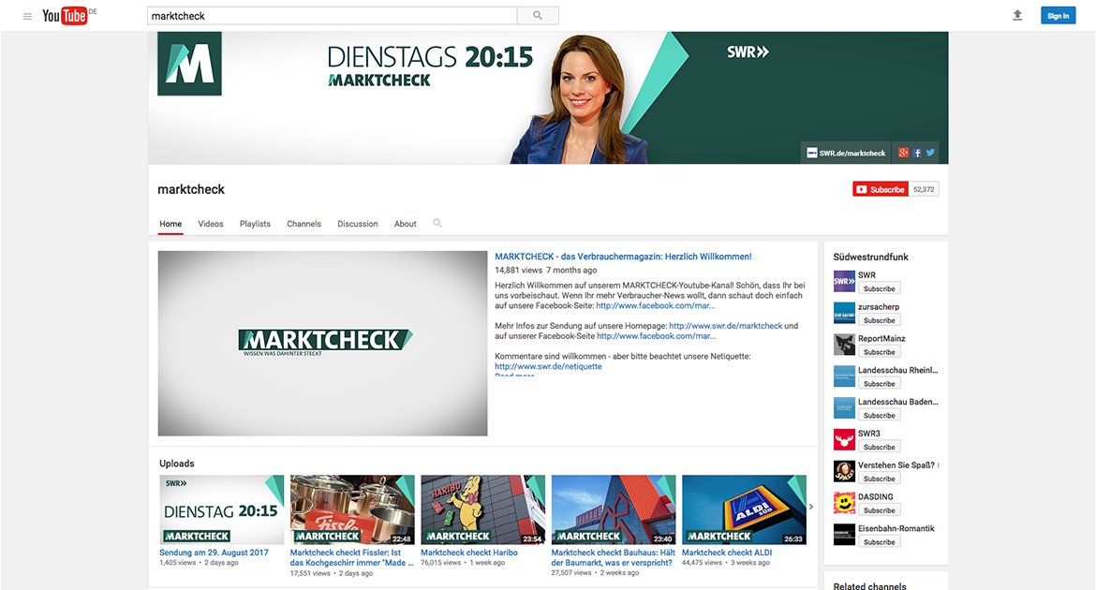Search within channel magnifier icon
The height and width of the screenshot is (590, 1096).
tap(437, 223)
